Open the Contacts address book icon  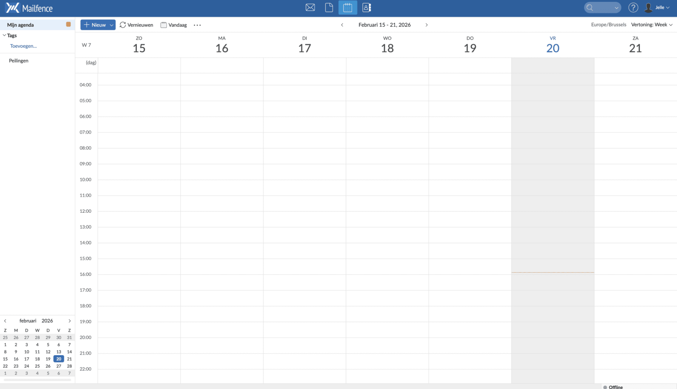pyautogui.click(x=366, y=8)
